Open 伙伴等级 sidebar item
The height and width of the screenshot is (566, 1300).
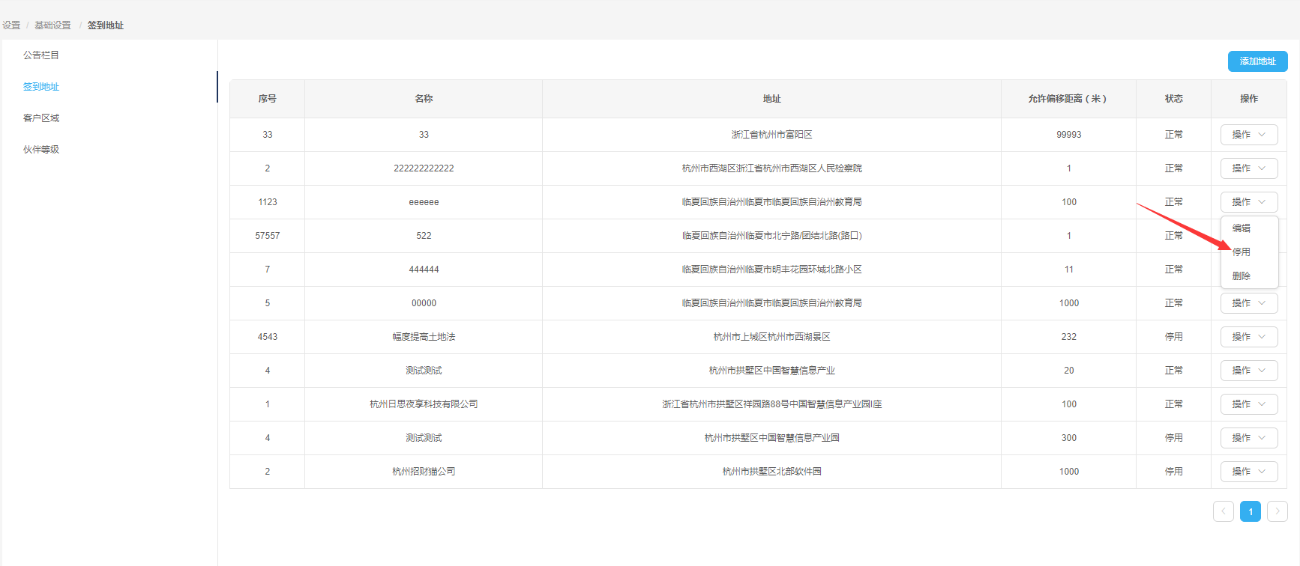click(x=41, y=150)
